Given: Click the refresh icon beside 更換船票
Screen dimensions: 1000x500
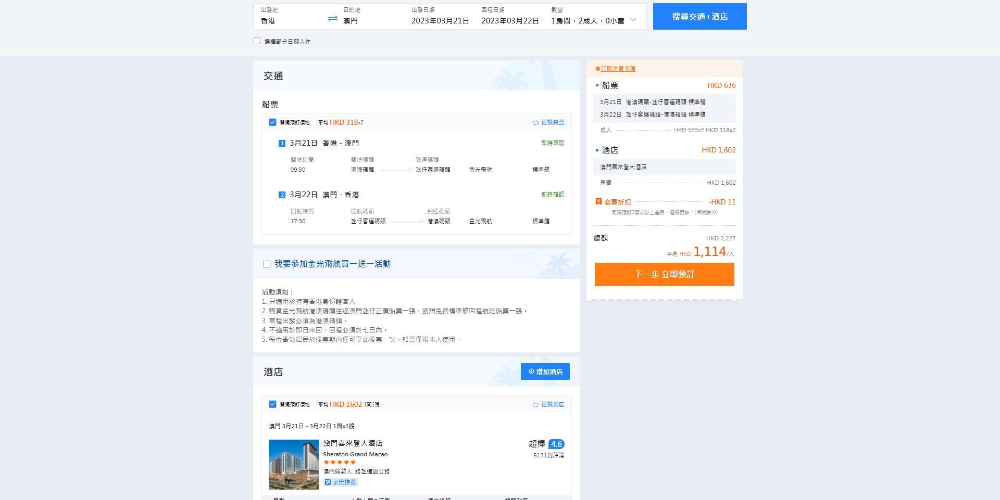Looking at the screenshot, I should click(535, 122).
